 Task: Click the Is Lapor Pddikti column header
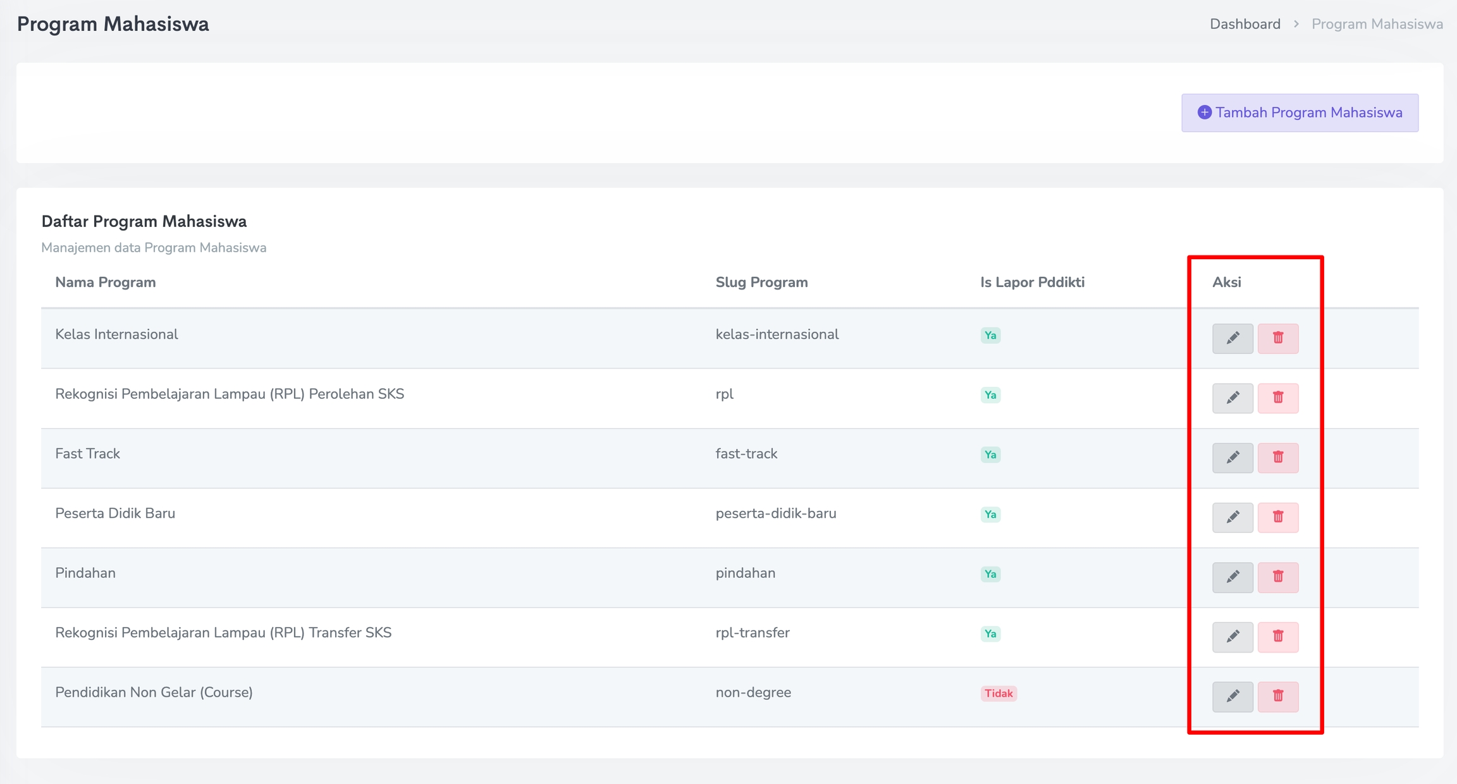point(1032,282)
